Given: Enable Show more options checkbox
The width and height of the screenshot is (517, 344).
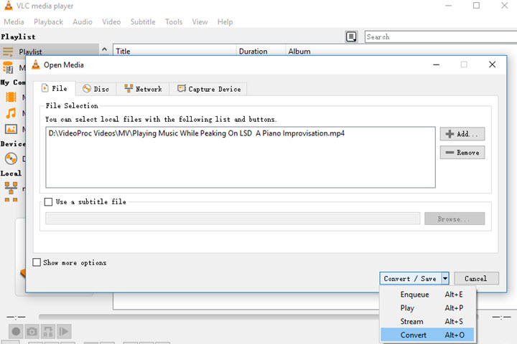Looking at the screenshot, I should pyautogui.click(x=37, y=262).
